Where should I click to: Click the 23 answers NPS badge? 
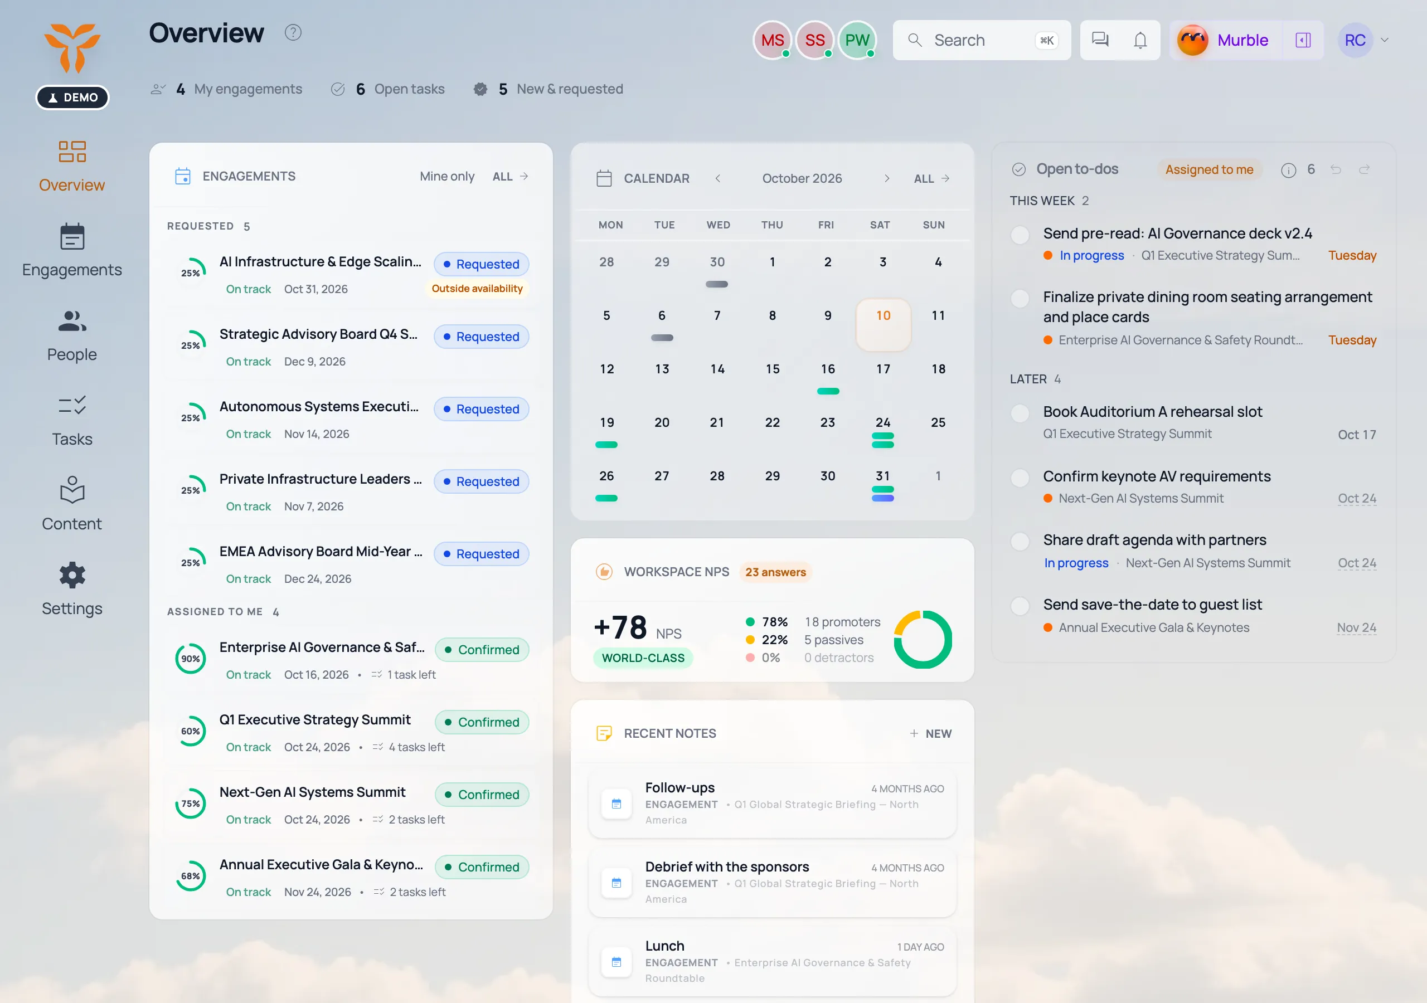click(x=775, y=572)
